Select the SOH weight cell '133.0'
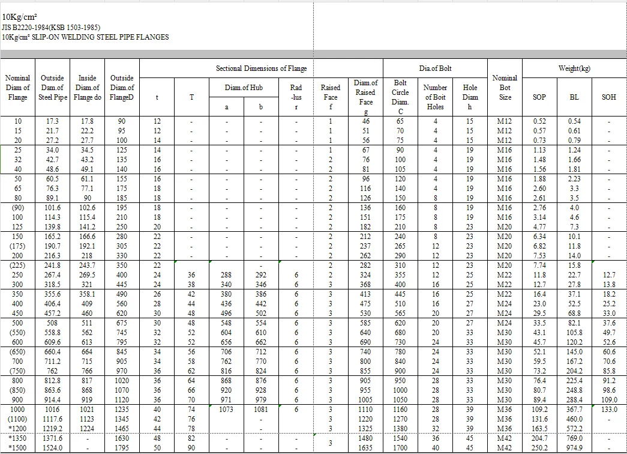Viewport: 627px width, 454px height. point(609,410)
